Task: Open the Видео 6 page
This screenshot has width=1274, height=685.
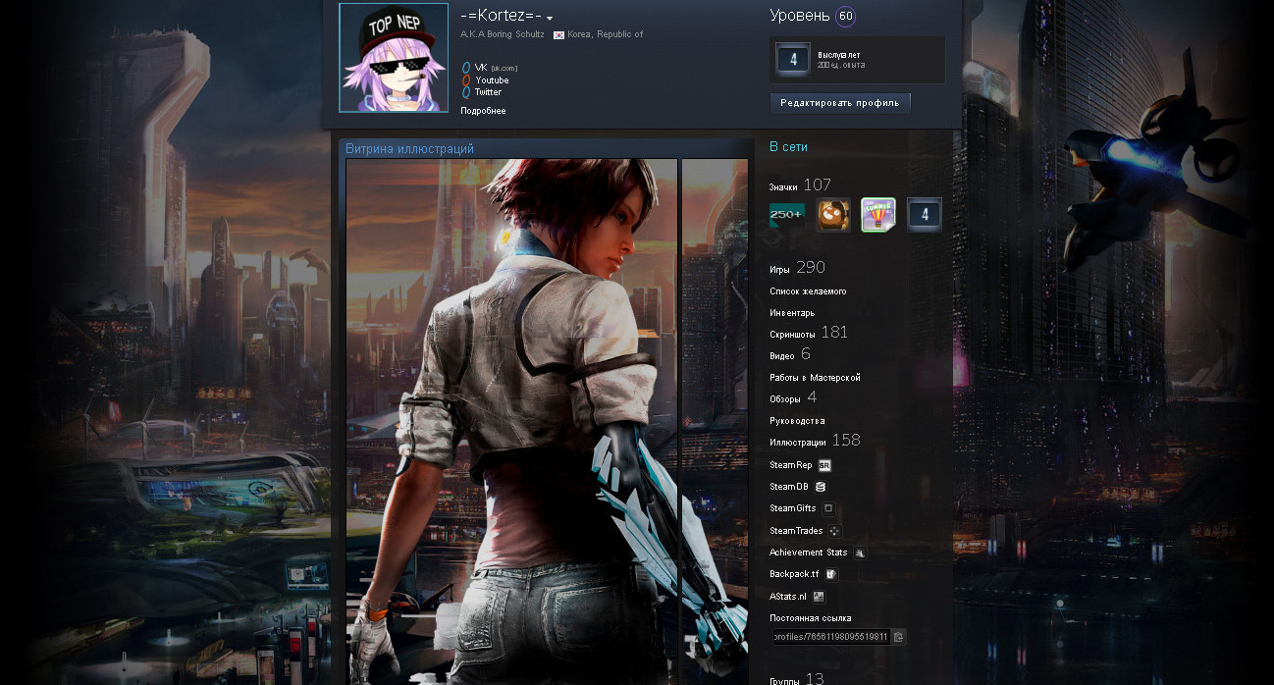Action: tap(790, 354)
